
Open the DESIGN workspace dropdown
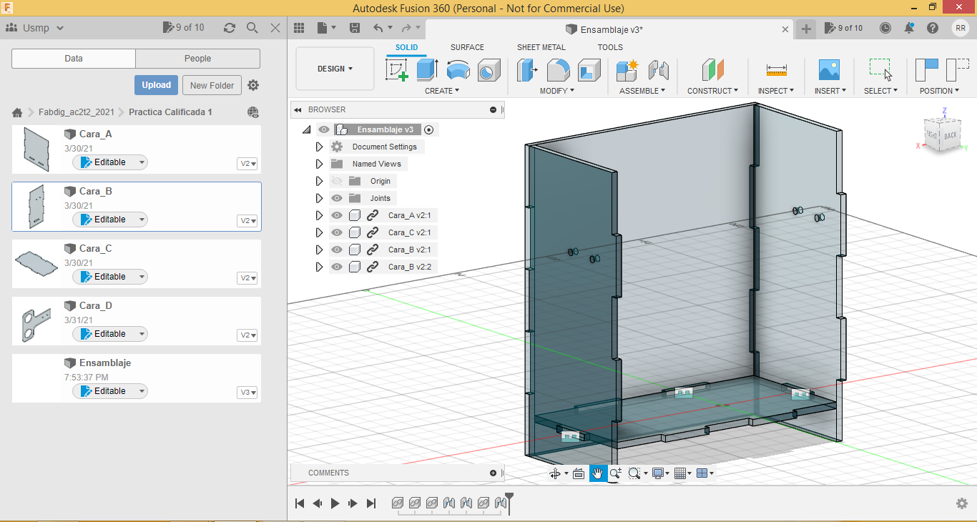pyautogui.click(x=335, y=69)
